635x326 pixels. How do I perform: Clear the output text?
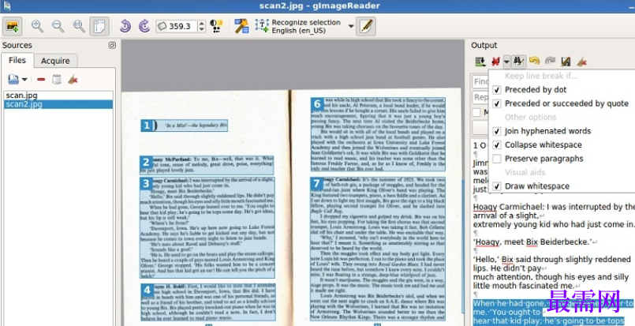(581, 62)
